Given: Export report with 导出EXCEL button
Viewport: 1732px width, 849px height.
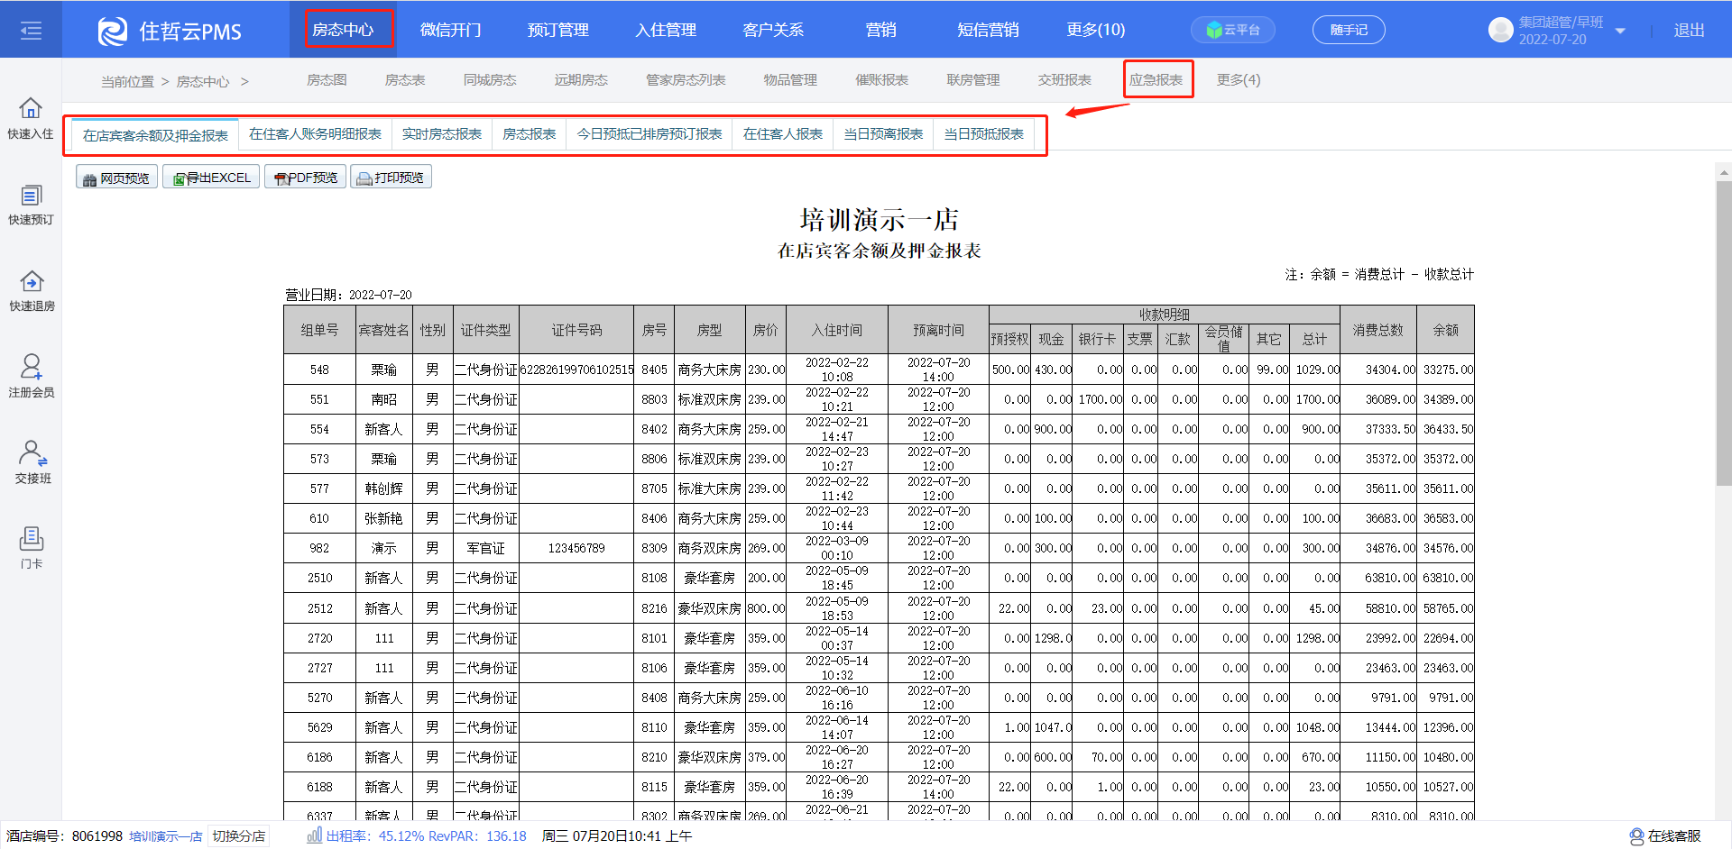Looking at the screenshot, I should pos(212,178).
